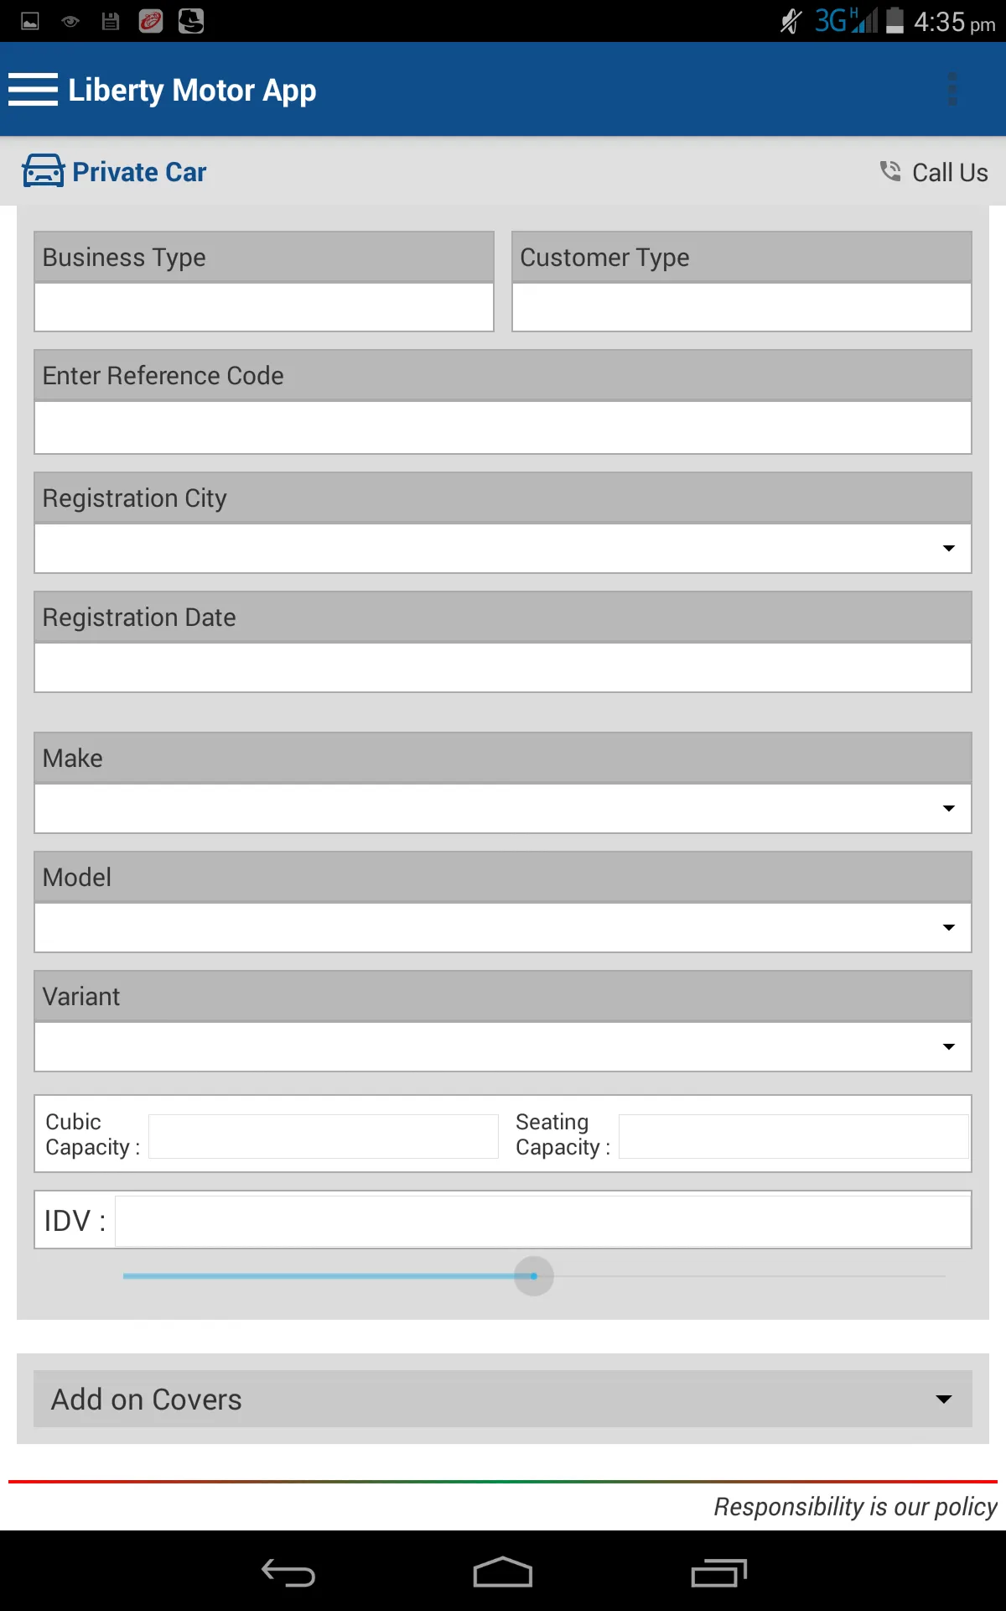Tap the Call Us link

pos(934,172)
